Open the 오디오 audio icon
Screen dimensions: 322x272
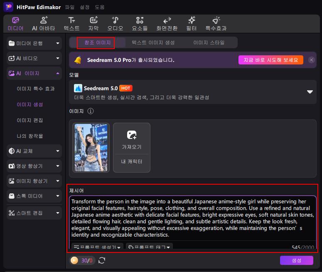(x=115, y=24)
